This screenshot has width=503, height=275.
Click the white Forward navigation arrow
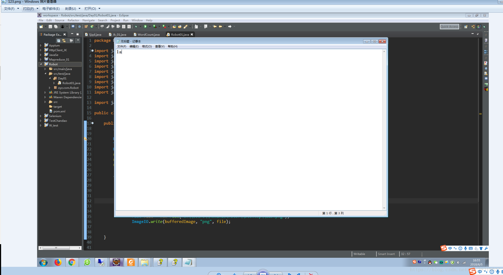point(230,26)
